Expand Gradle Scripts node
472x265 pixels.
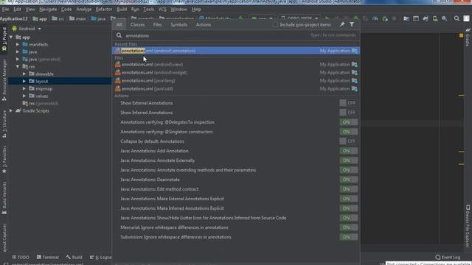coord(11,110)
